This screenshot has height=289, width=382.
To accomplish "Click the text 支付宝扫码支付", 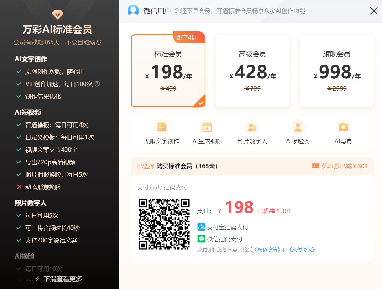I will (x=227, y=227).
